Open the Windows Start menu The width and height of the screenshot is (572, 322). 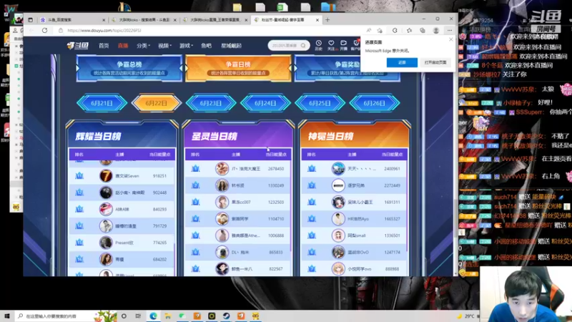pos(7,316)
